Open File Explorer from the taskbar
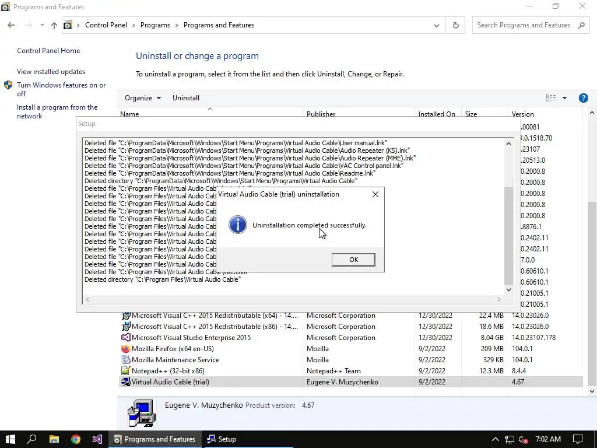 (x=54, y=439)
